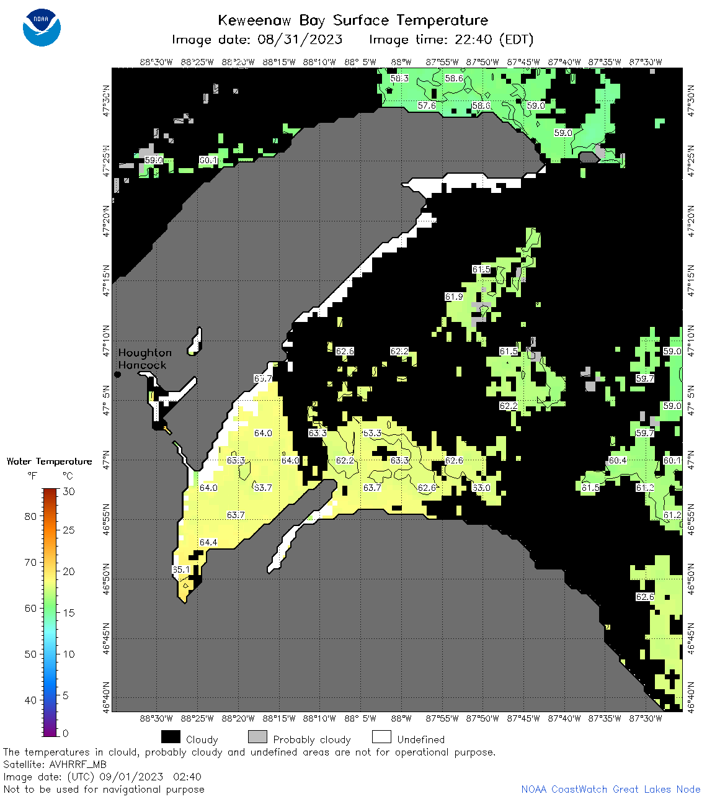Image resolution: width=707 pixels, height=799 pixels.
Task: Click the Houghton Hancock location dot marker
Action: point(117,374)
